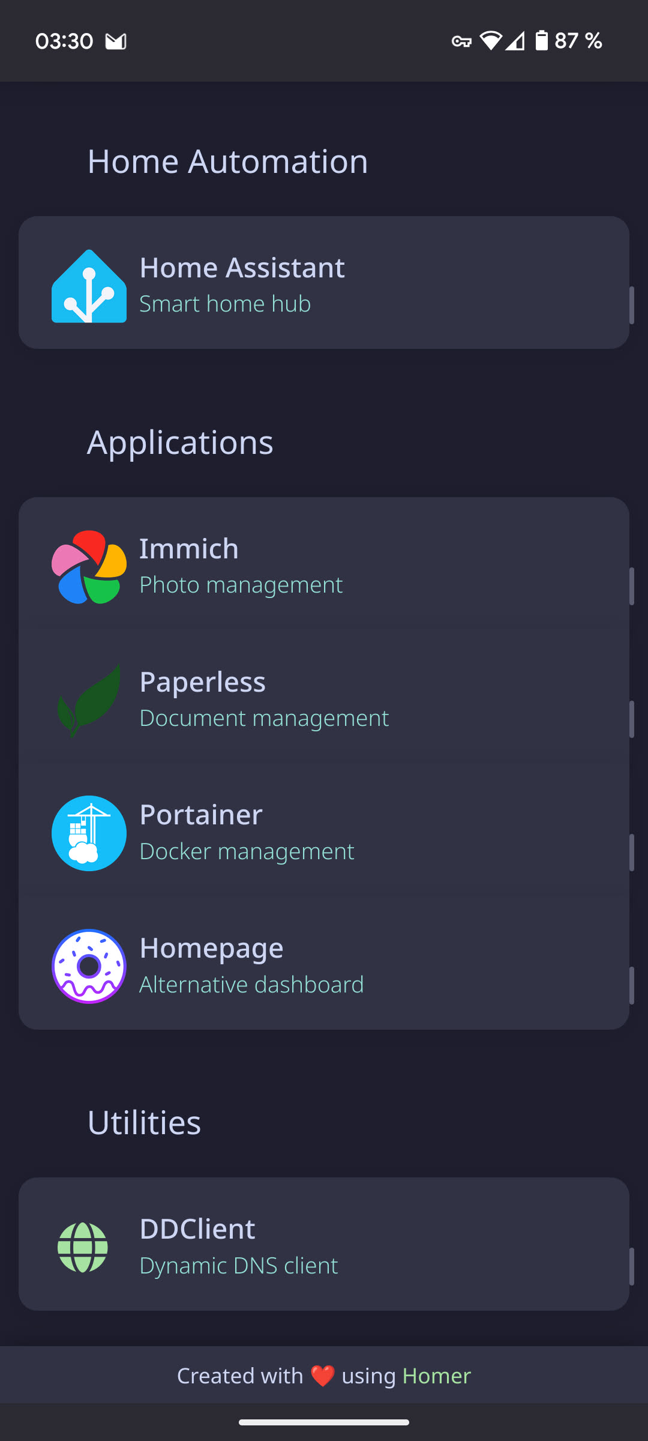
Task: Open the Immich title link
Action: tap(189, 549)
